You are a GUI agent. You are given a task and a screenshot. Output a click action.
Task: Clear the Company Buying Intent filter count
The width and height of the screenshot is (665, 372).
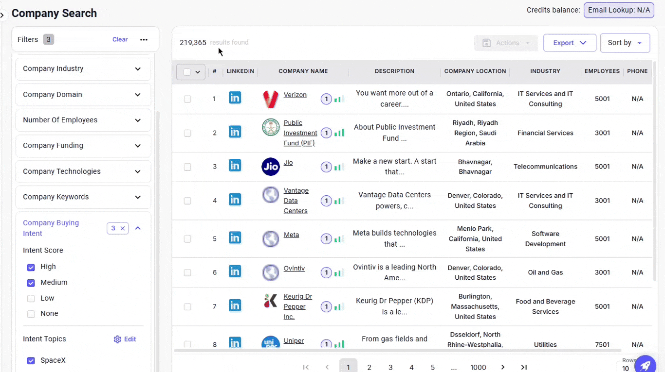tap(123, 228)
